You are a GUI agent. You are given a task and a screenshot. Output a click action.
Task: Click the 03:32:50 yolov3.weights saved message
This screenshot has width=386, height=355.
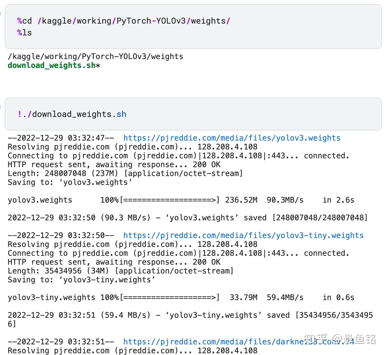tap(188, 218)
